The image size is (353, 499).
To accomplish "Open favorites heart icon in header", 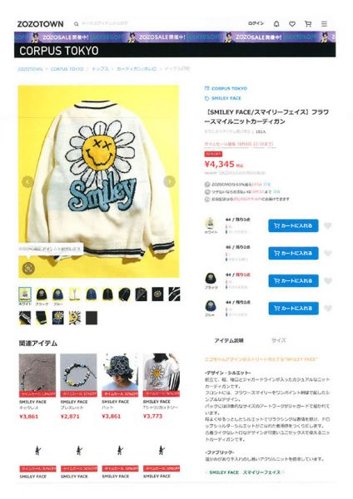I will [x=292, y=23].
